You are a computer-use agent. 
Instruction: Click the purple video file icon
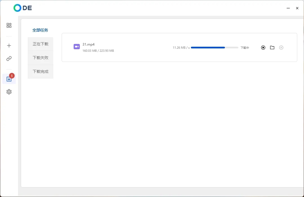coord(77,47)
